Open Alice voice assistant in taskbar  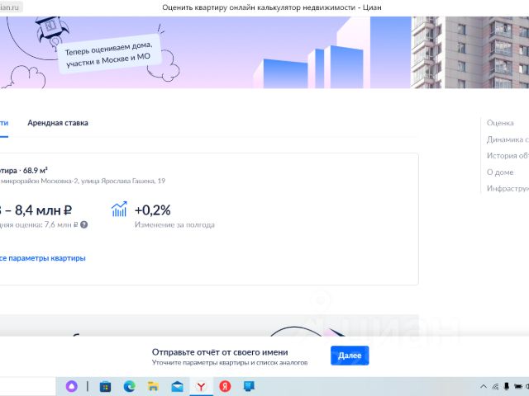(72, 386)
